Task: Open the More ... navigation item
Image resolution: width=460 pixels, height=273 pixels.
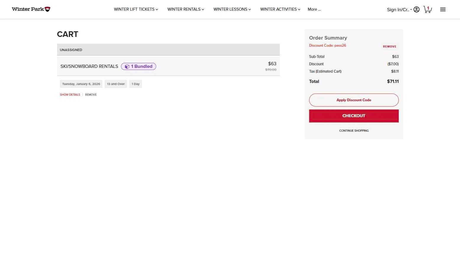Action: pyautogui.click(x=314, y=9)
